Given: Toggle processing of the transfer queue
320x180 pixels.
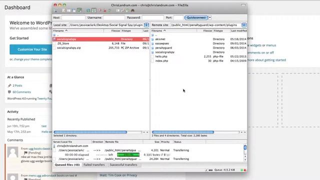Looking at the screenshot, I should (x=94, y=10).
